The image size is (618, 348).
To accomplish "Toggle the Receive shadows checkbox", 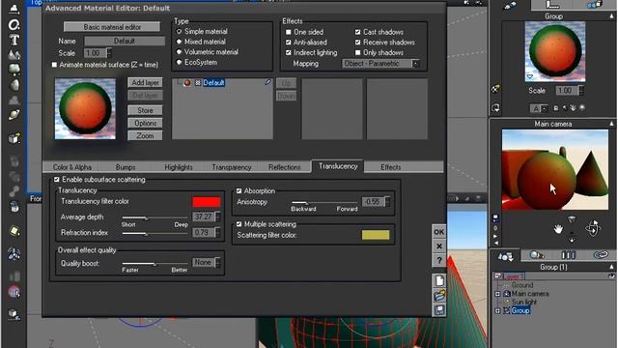I will coord(357,43).
